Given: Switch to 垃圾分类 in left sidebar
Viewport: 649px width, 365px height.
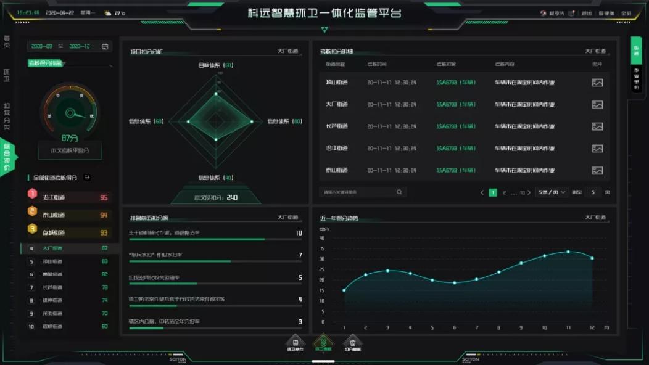Looking at the screenshot, I should [7, 116].
